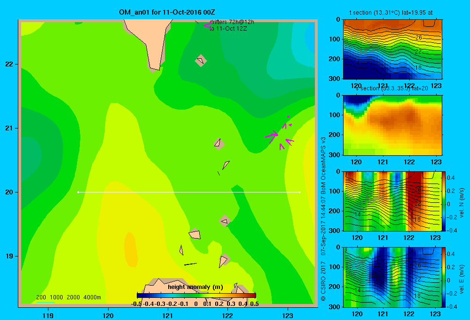The height and width of the screenshot is (320, 470).
Task: Click the largest magenta drifter arrow on the map
Action: click(x=272, y=136)
